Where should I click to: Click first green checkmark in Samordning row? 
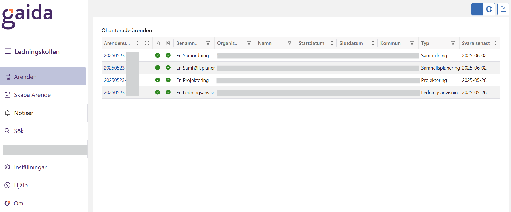(x=158, y=55)
